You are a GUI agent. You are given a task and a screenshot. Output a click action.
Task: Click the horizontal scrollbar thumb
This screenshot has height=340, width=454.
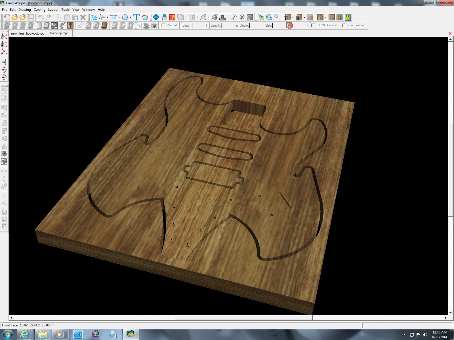point(243,318)
